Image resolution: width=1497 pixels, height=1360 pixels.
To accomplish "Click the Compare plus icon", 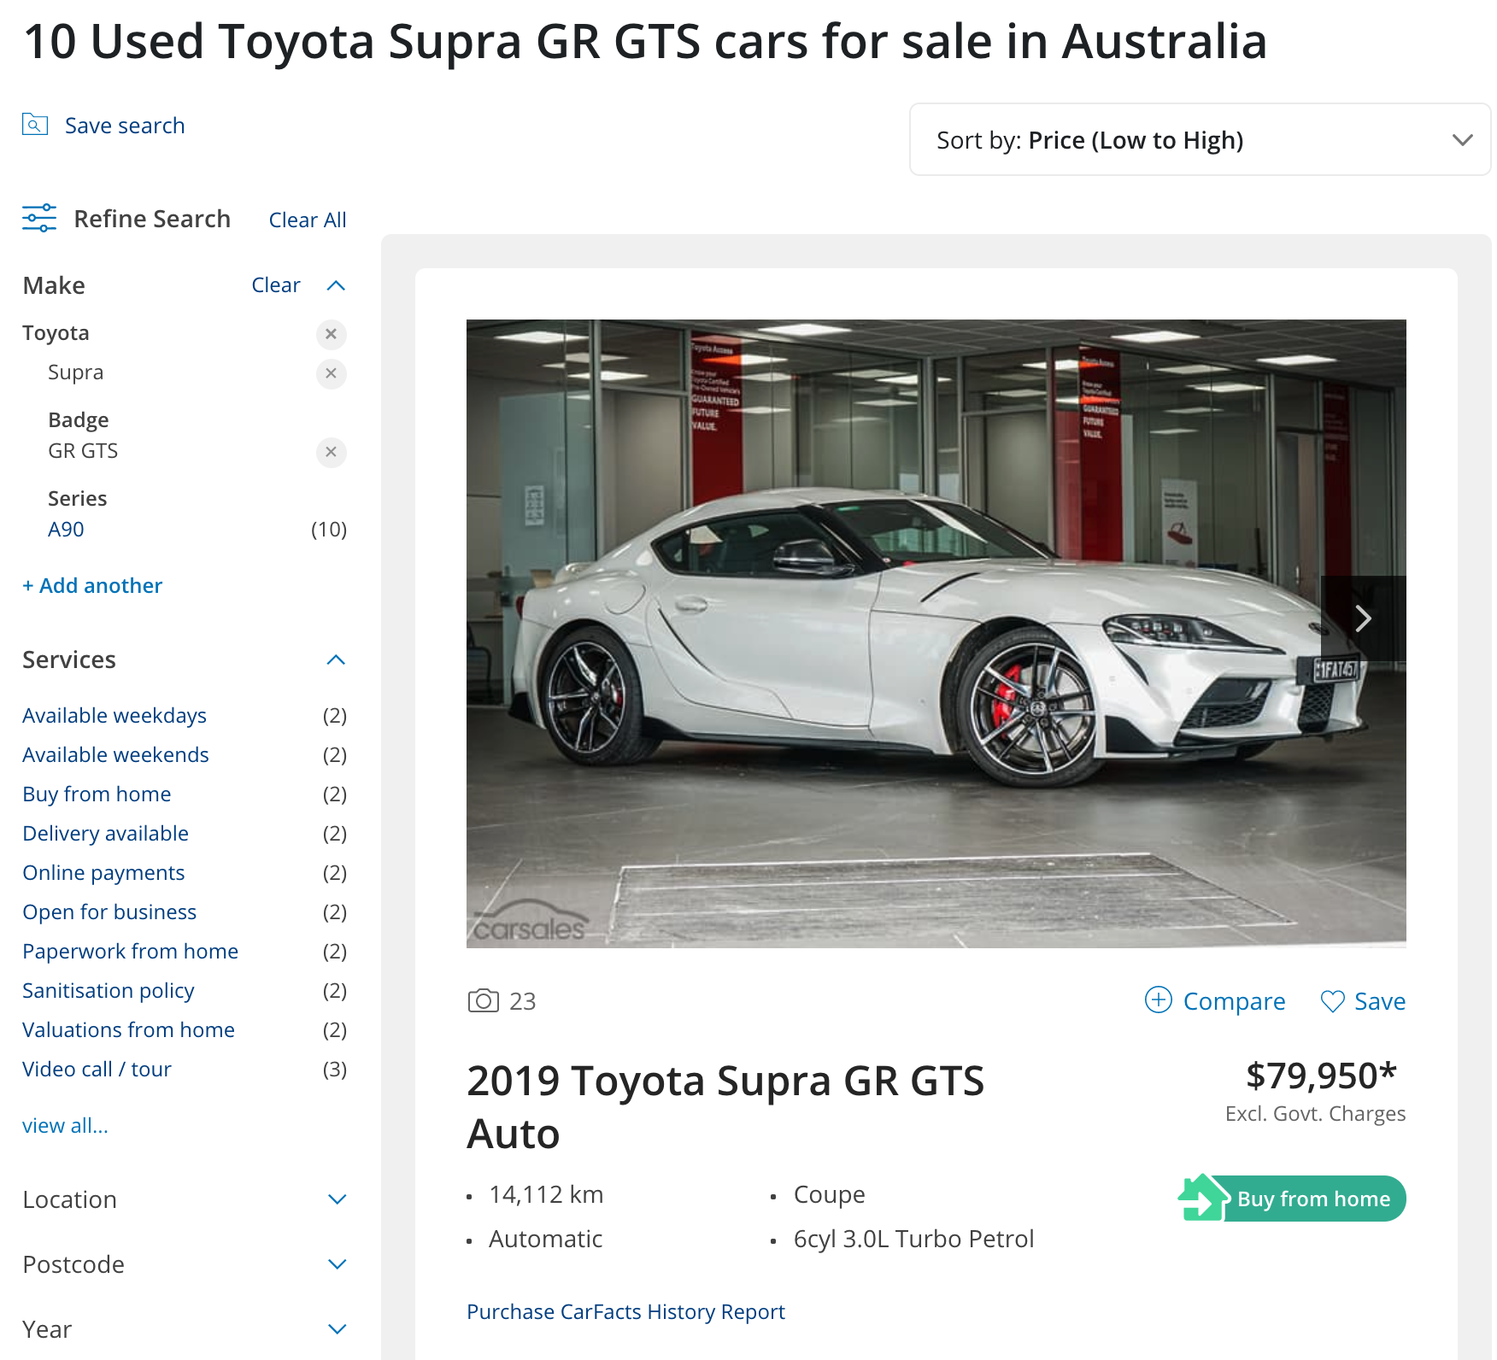I will coord(1158,999).
